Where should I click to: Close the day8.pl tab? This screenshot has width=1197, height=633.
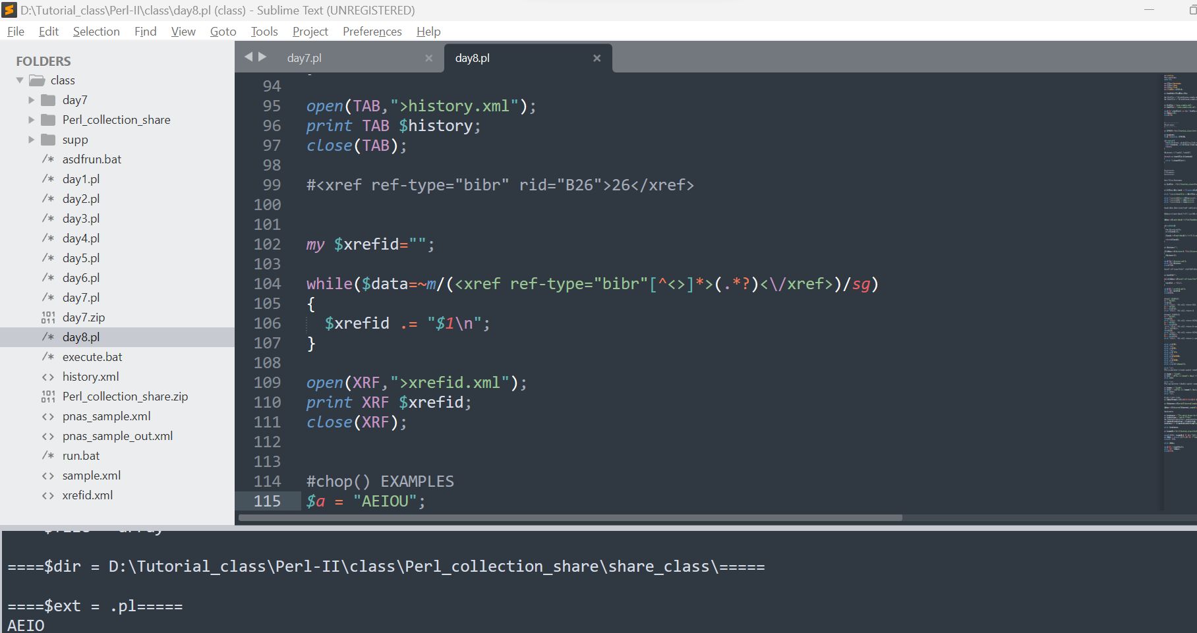point(597,58)
